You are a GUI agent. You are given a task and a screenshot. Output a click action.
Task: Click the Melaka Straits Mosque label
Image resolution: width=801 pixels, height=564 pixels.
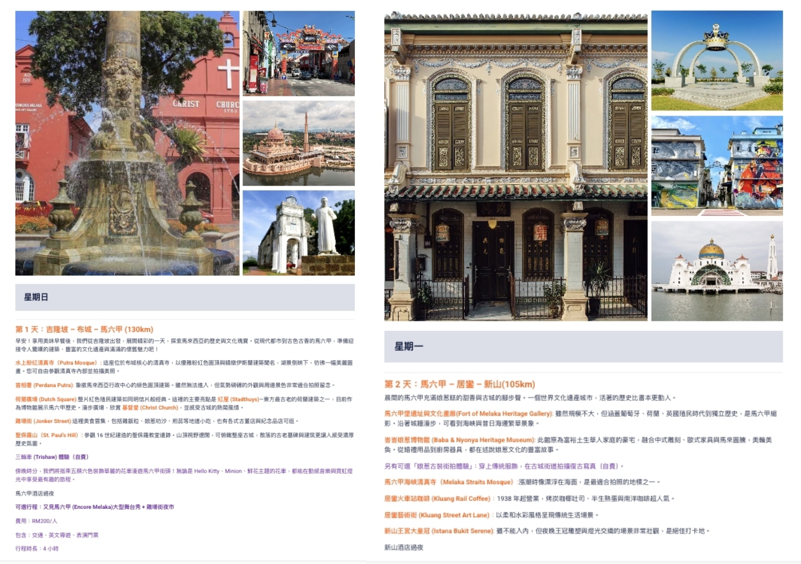[449, 482]
